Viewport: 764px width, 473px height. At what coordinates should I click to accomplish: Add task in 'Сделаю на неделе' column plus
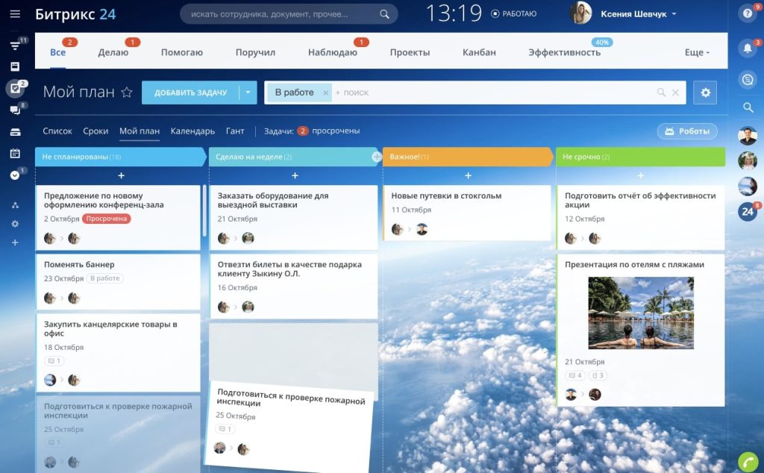click(295, 175)
